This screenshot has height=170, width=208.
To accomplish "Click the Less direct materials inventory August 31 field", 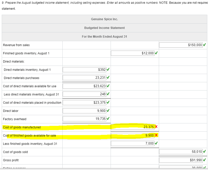I will point(84,94).
